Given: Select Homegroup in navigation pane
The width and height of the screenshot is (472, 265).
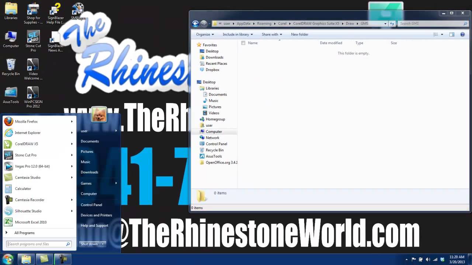Looking at the screenshot, I should pyautogui.click(x=215, y=119).
